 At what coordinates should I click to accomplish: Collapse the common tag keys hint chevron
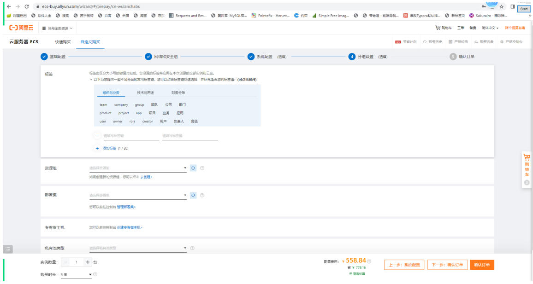coord(91,79)
